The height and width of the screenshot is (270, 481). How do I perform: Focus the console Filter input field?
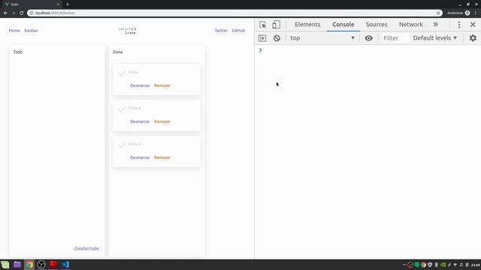[x=395, y=38]
